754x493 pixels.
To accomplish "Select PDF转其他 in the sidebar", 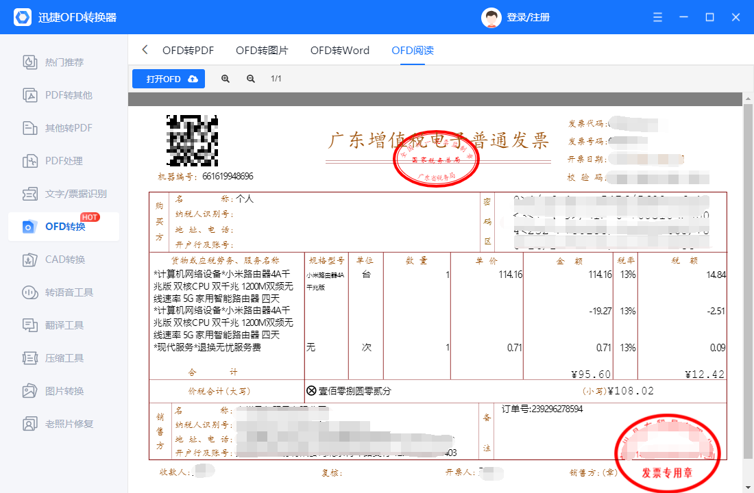I will click(62, 94).
